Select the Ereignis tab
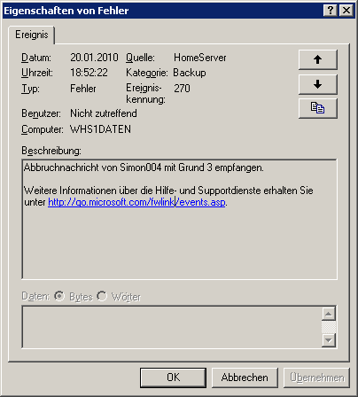The height and width of the screenshot is (397, 358). tap(32, 35)
